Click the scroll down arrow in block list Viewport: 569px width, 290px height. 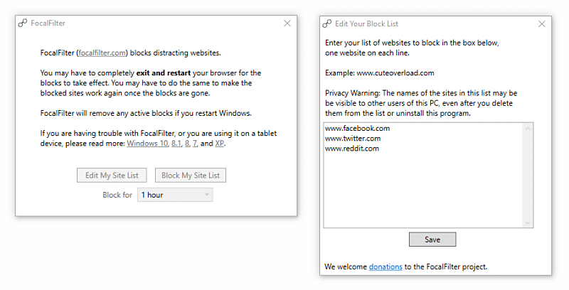[x=528, y=222]
